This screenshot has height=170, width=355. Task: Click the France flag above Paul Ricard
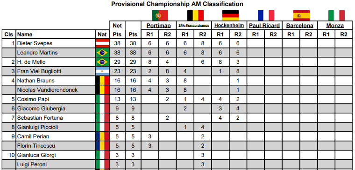[266, 15]
